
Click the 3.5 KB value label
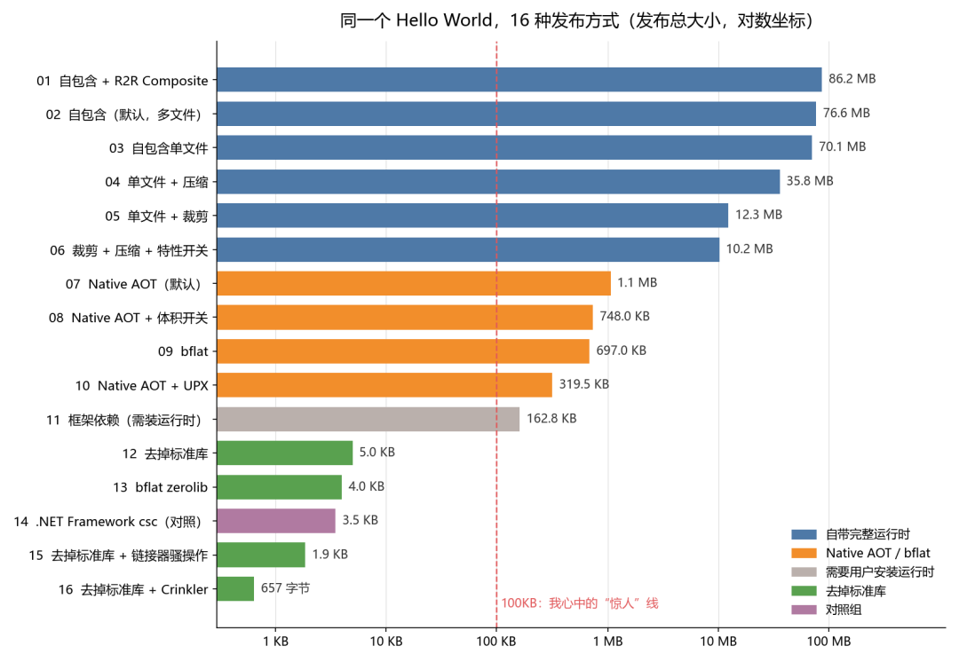pos(360,520)
